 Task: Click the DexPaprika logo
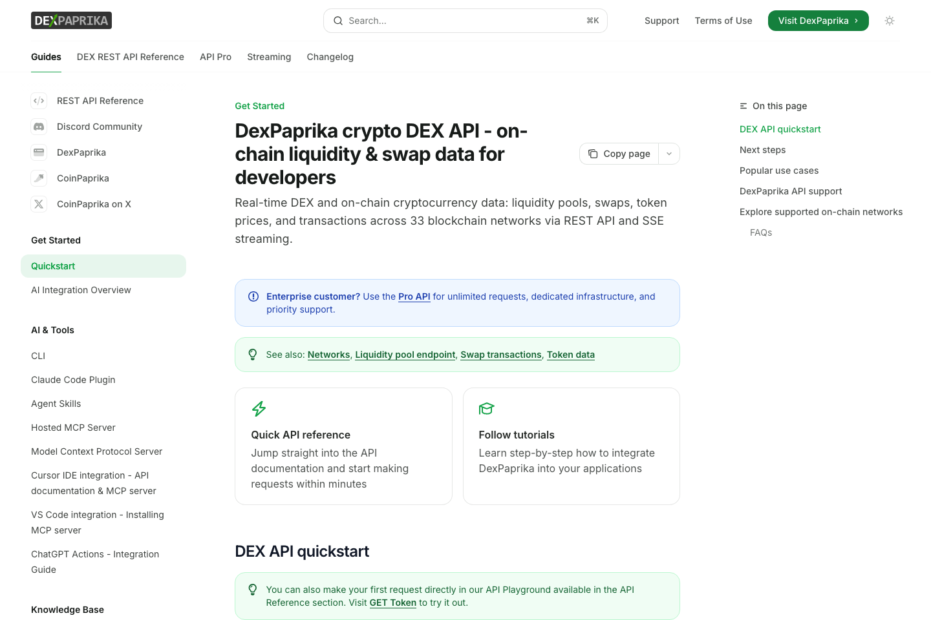[71, 20]
